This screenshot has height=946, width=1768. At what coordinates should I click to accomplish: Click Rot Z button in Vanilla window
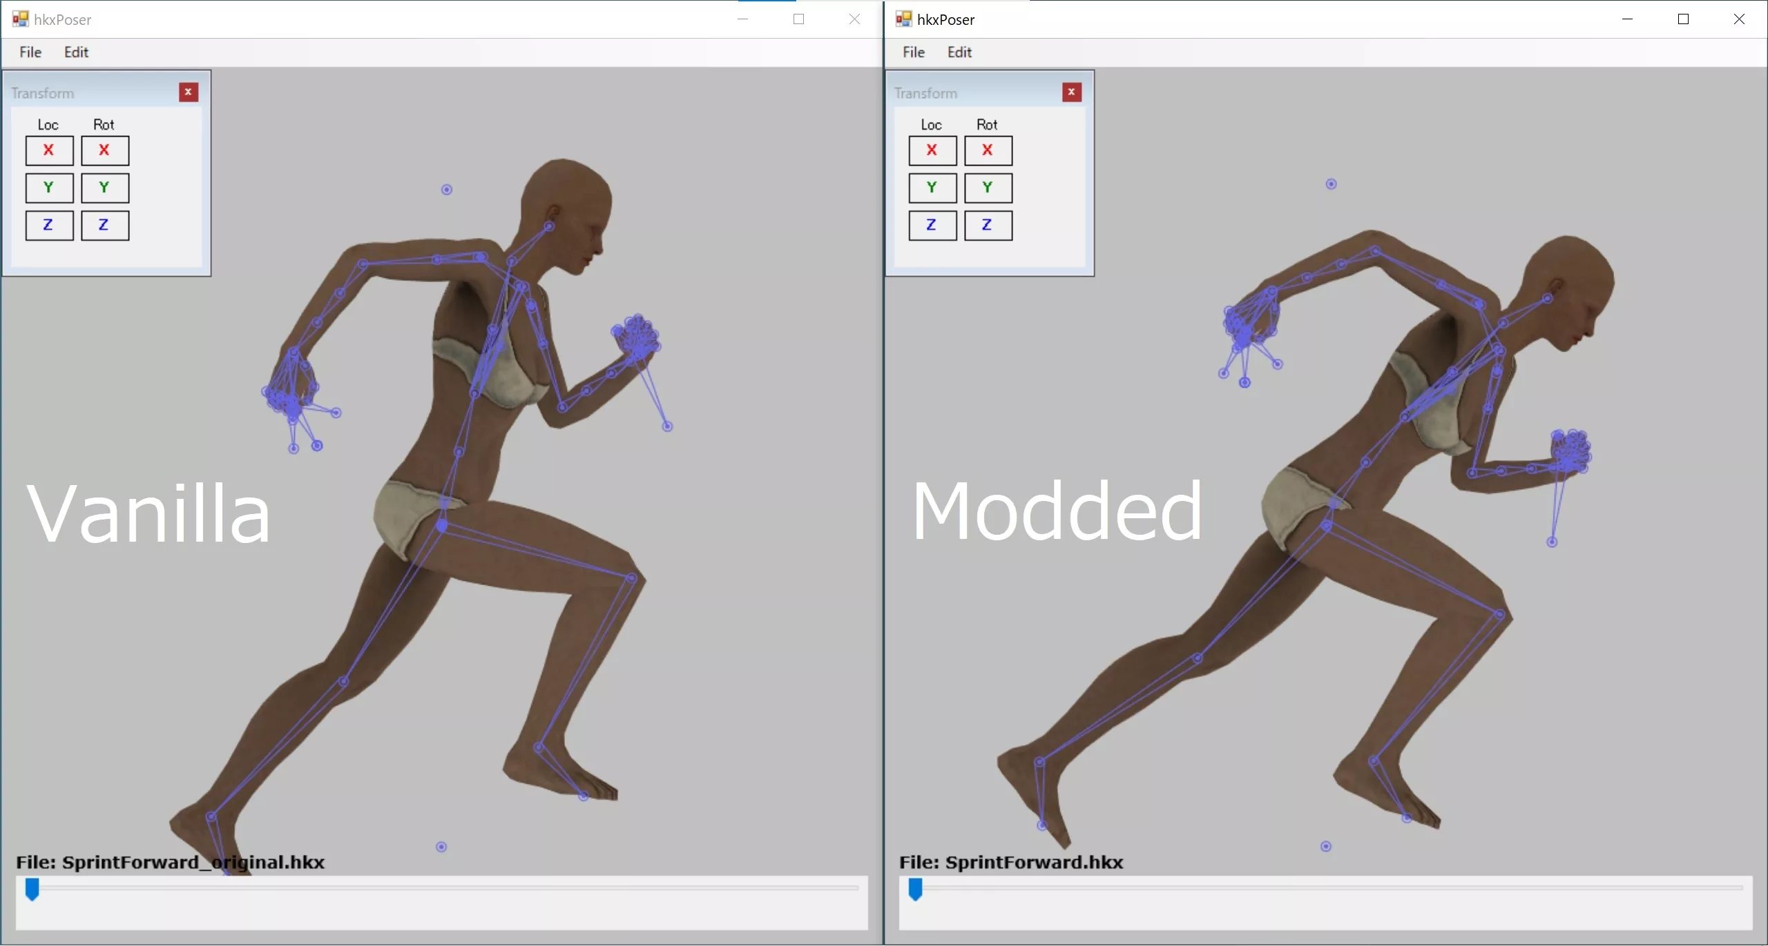pyautogui.click(x=105, y=225)
